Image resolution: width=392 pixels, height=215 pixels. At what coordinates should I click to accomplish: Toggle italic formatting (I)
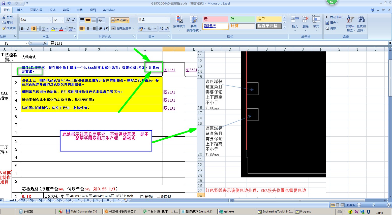pos(28,29)
